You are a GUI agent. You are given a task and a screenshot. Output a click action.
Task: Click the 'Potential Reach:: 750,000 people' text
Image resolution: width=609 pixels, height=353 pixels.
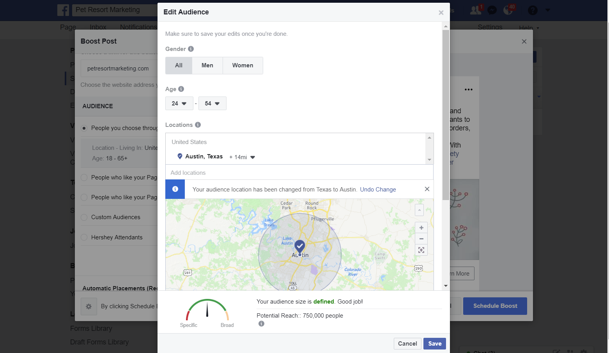(x=300, y=316)
